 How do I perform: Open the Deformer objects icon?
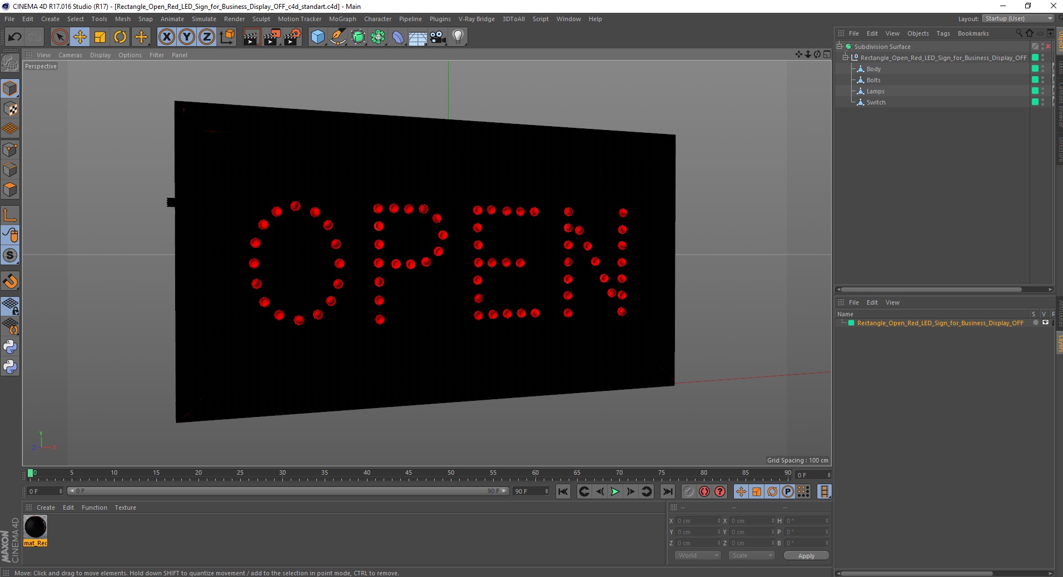[x=398, y=37]
